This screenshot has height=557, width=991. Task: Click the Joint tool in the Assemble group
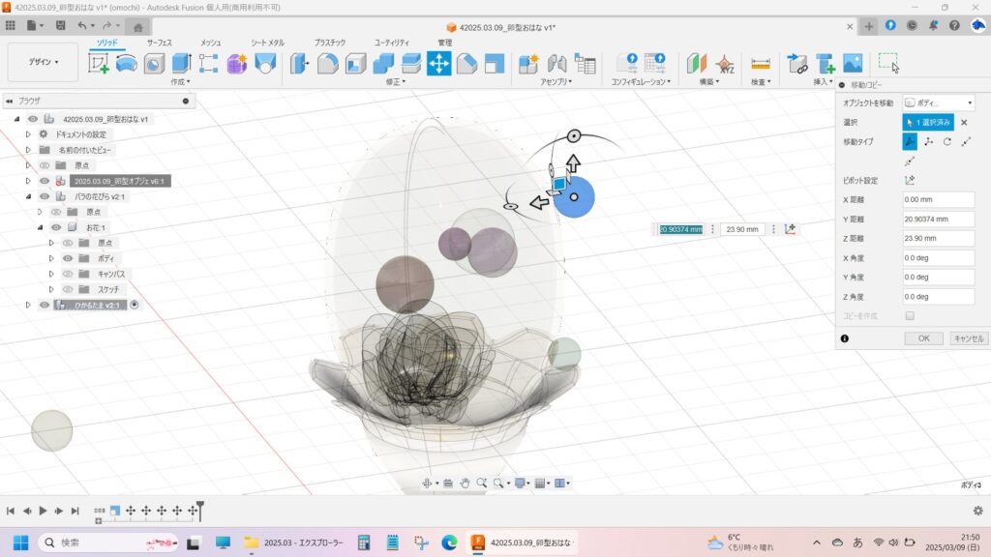click(556, 64)
